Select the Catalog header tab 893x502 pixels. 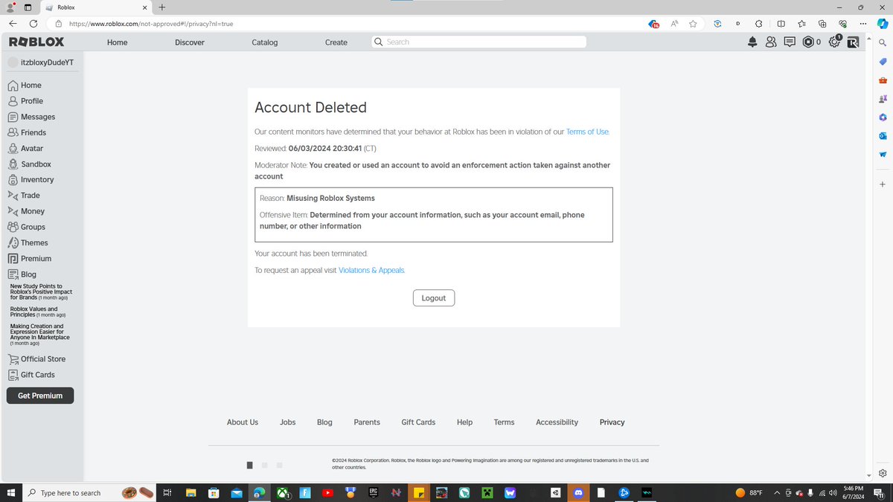pos(265,42)
